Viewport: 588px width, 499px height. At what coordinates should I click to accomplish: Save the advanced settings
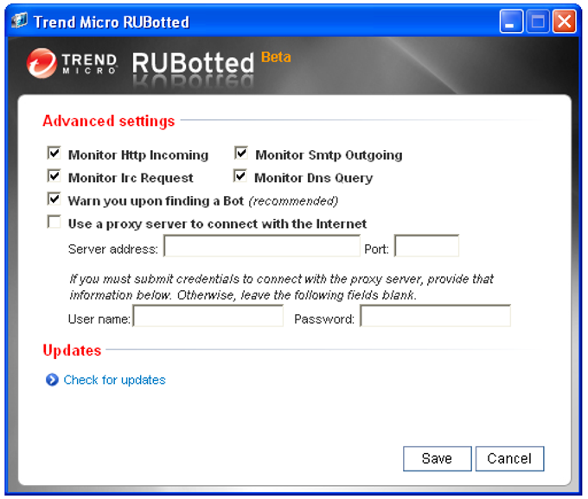pos(438,458)
